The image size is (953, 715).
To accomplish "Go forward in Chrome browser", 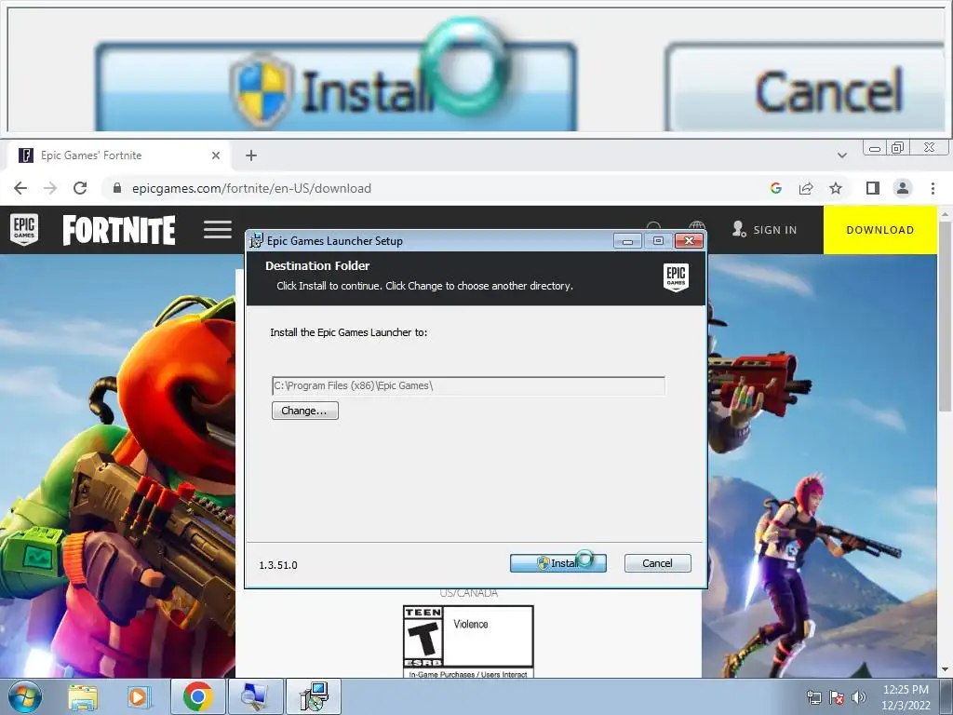I will [50, 188].
